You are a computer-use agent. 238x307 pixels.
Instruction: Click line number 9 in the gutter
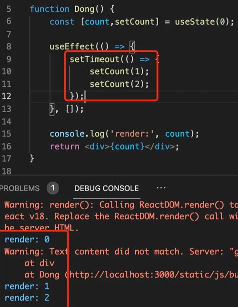pos(9,59)
